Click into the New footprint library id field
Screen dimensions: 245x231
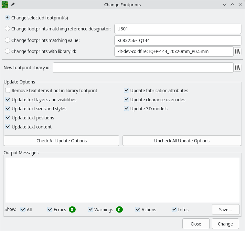143,68
